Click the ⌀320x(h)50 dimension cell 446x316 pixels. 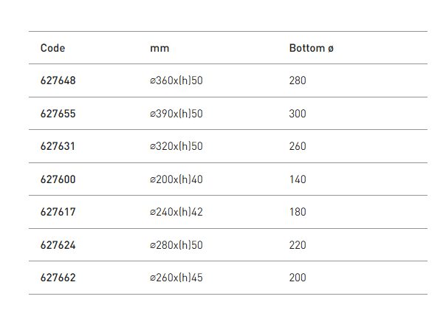[x=176, y=146]
